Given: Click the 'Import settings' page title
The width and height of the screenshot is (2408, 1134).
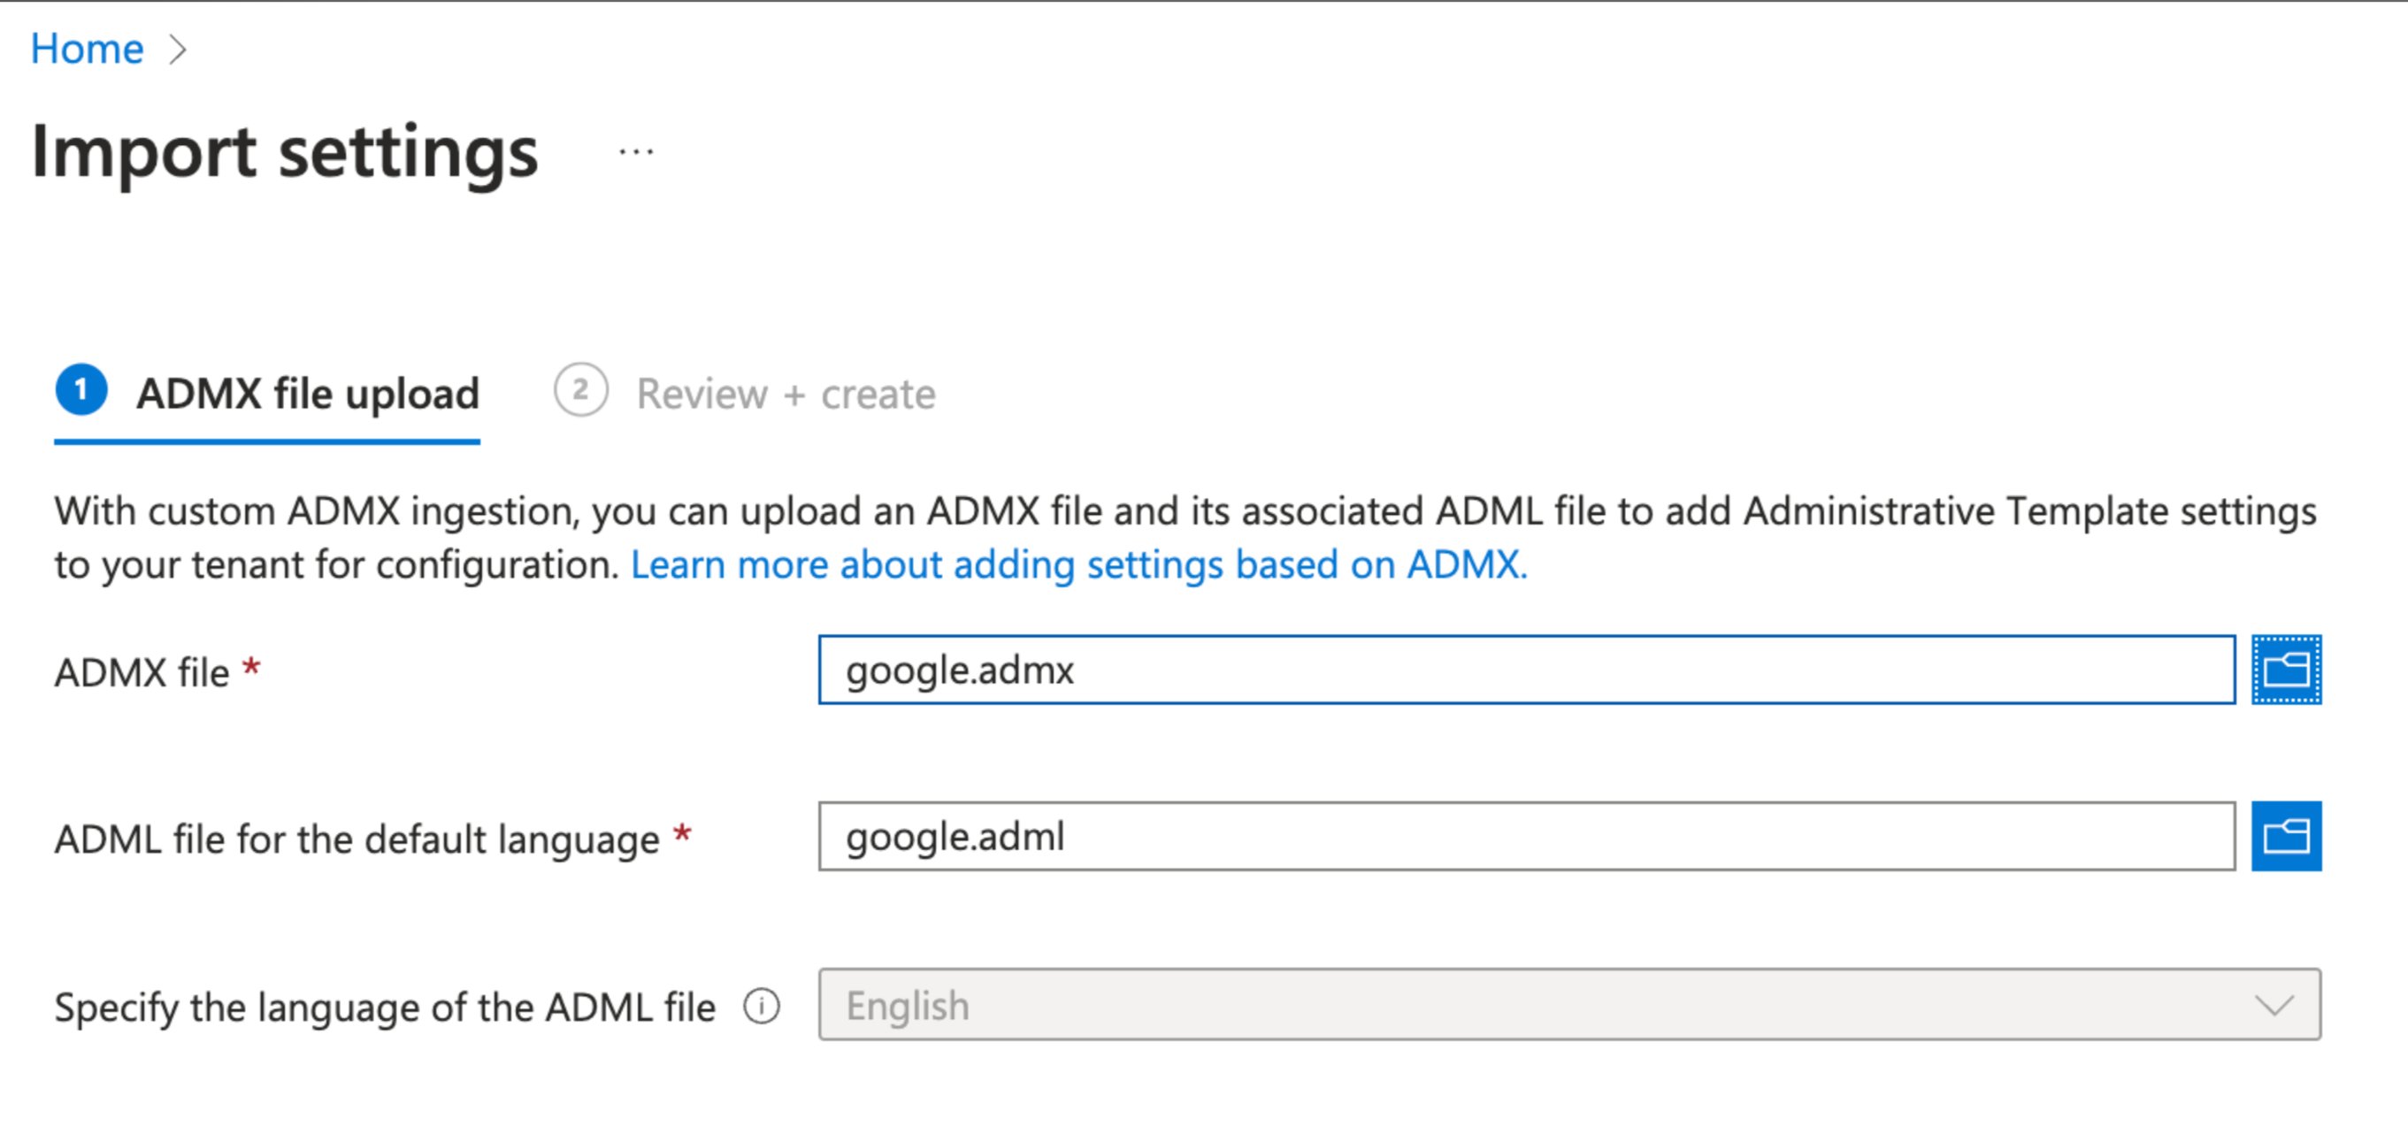Looking at the screenshot, I should coord(285,152).
